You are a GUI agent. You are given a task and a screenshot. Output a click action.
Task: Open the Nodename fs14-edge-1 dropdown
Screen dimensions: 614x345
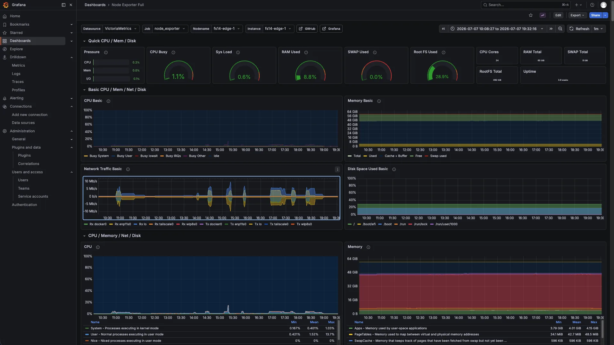(x=227, y=29)
